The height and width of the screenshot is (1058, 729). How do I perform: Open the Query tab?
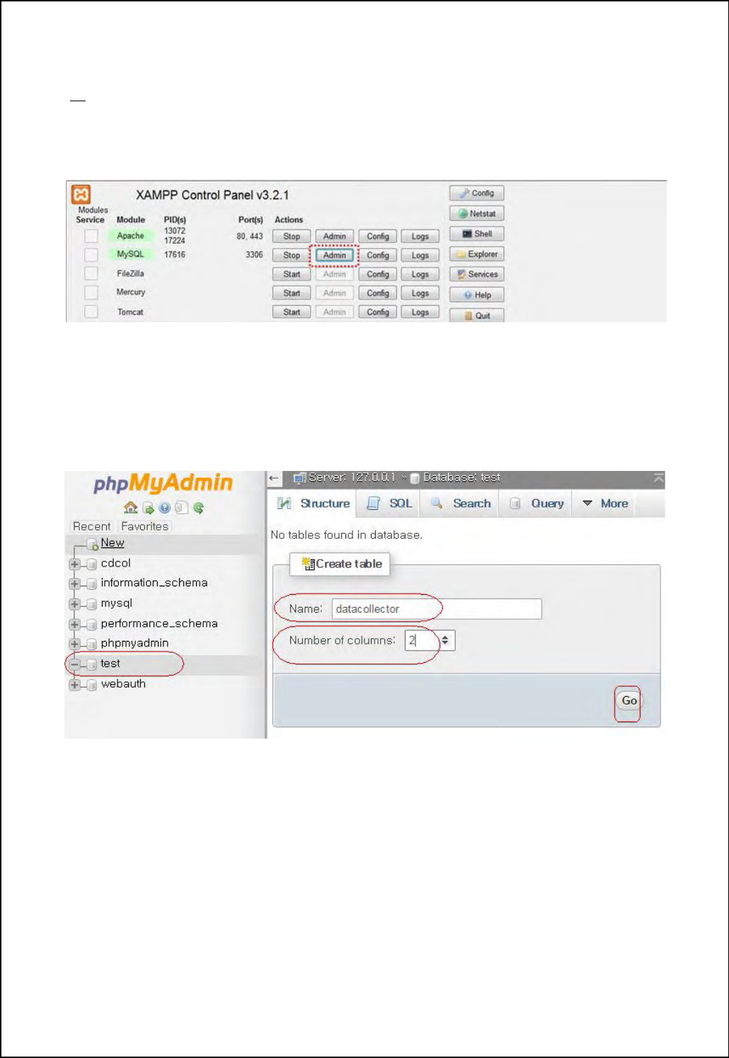[537, 504]
